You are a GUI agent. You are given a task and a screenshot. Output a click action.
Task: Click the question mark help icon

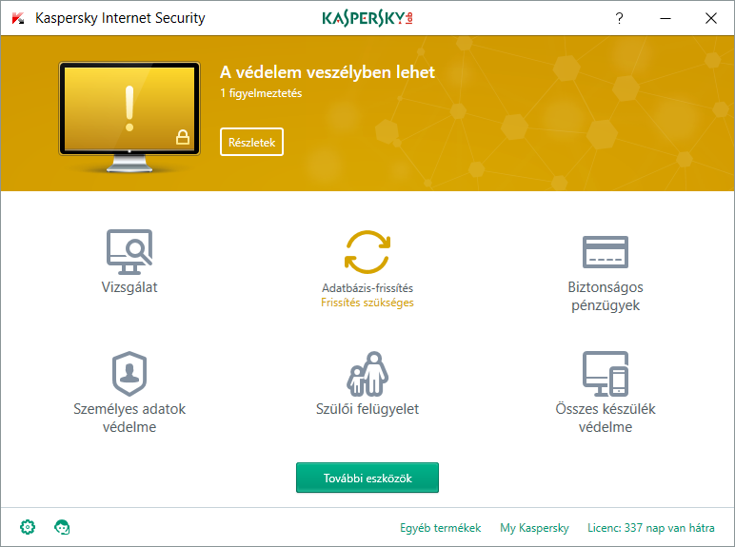click(x=619, y=18)
